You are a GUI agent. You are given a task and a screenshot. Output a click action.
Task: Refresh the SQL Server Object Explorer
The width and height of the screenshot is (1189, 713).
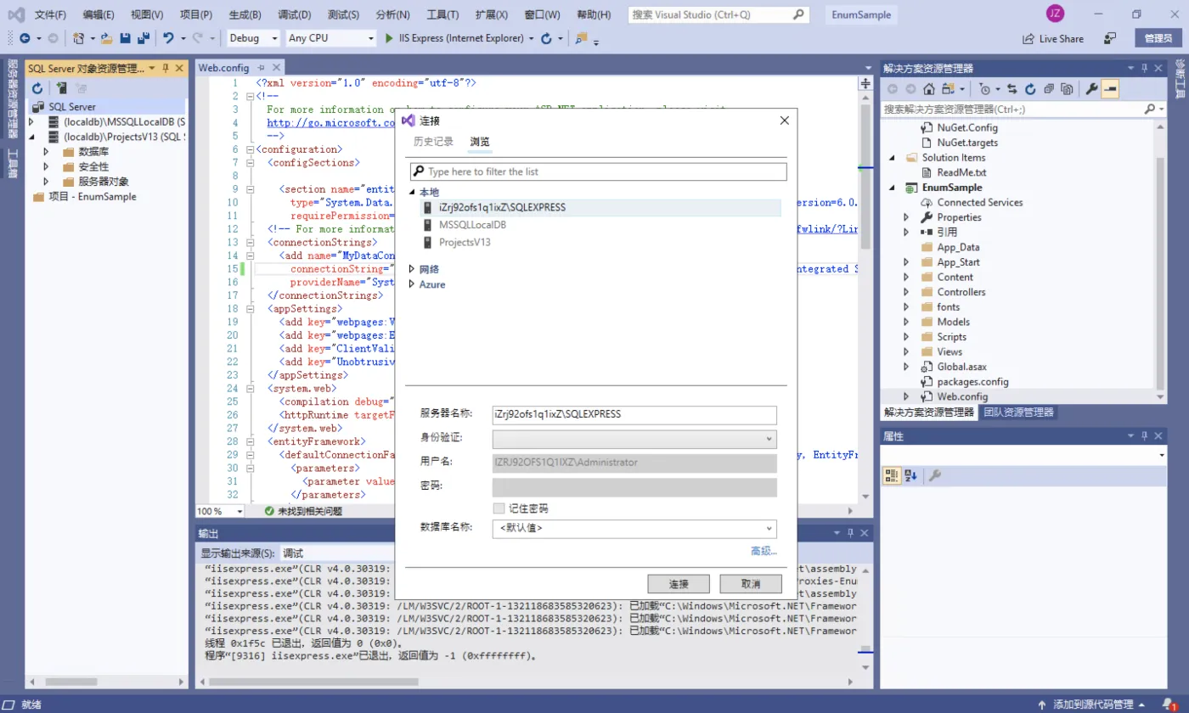[37, 88]
